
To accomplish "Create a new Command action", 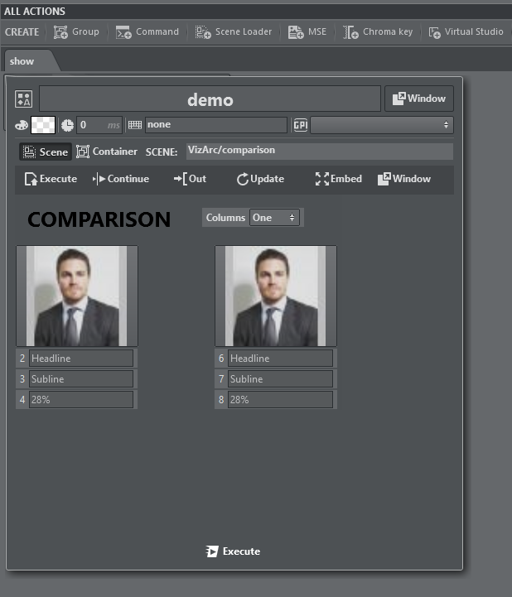I will click(147, 32).
